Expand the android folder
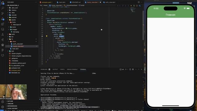Screen dimensions: 197x111 (14, 17)
